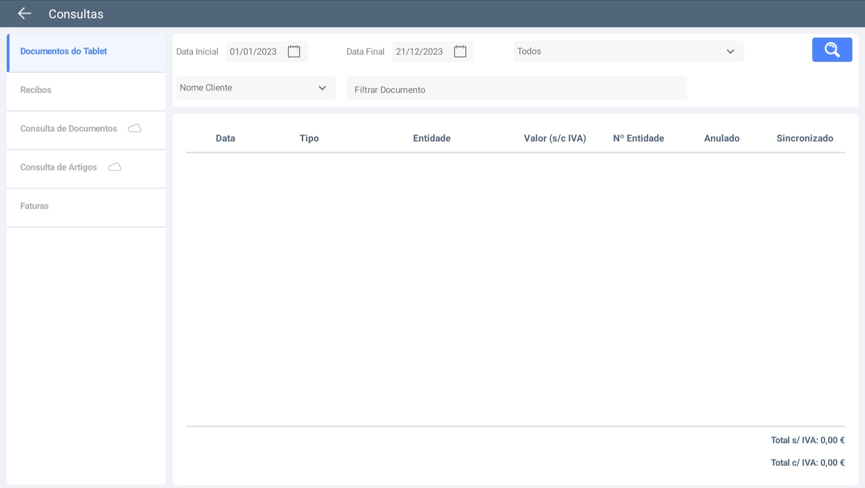Click the Sincronizado column header

(x=805, y=138)
